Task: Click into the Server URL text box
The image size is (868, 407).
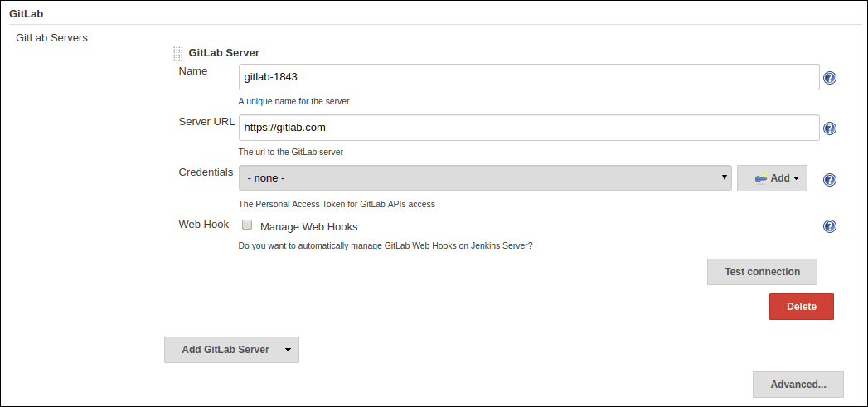Action: pyautogui.click(x=528, y=128)
